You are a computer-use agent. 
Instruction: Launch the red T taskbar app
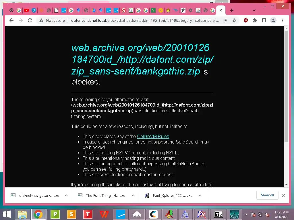[88, 214]
